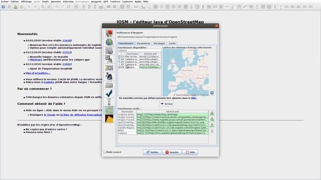The width and height of the screenshot is (321, 180).
Task: Select the imagery preferences icon in sidebar
Action: 109,110
